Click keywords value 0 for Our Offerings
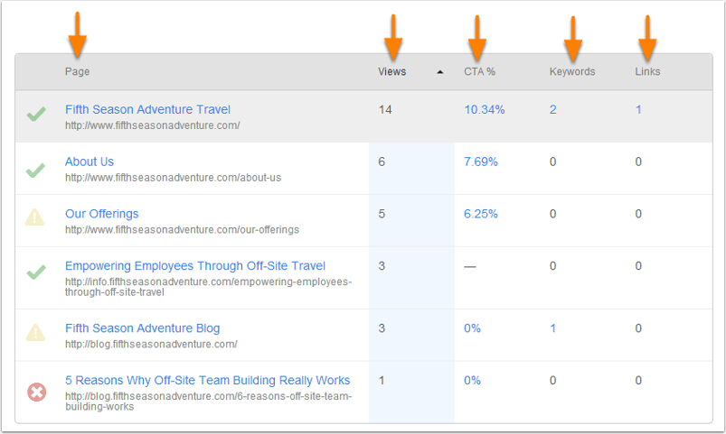726x434 pixels. click(x=552, y=214)
